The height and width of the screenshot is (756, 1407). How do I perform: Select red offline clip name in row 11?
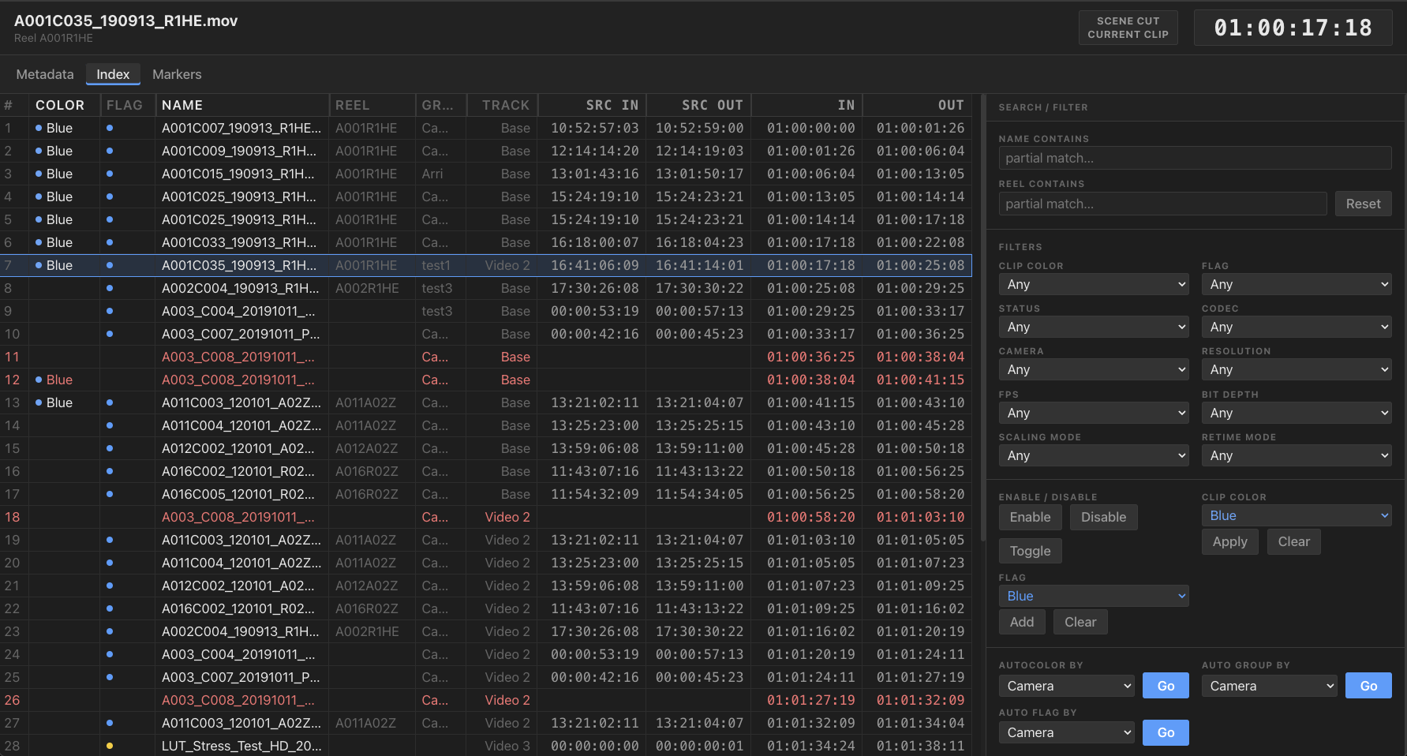[238, 357]
